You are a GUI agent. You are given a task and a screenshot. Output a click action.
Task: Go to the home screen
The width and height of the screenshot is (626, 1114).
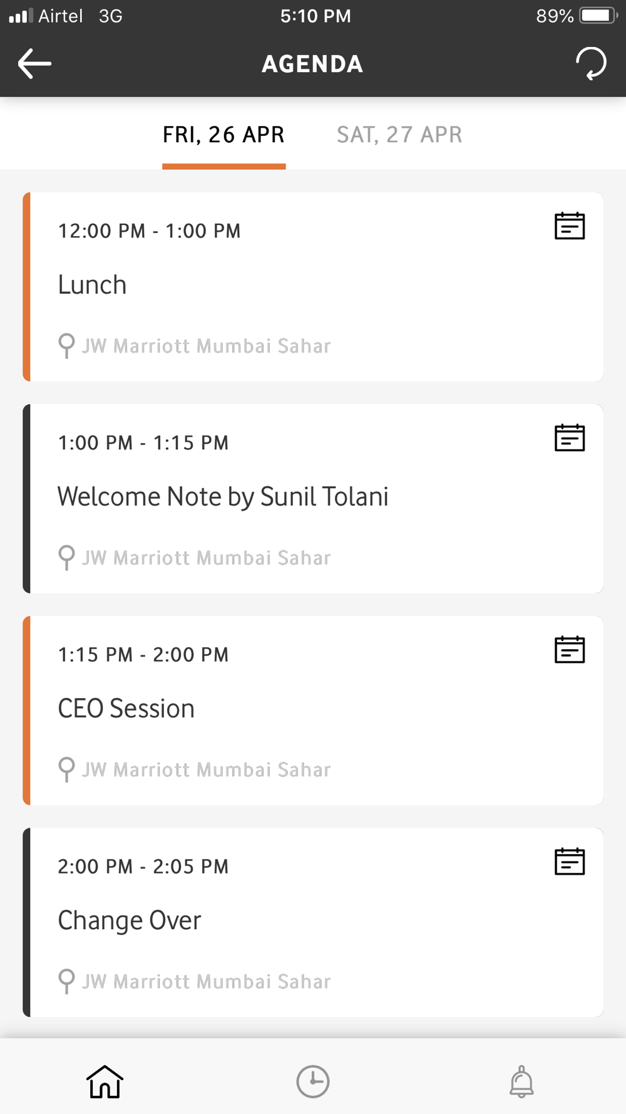click(105, 1081)
